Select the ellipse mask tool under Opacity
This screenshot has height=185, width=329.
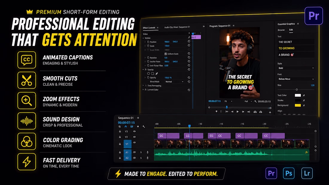coord(149,74)
